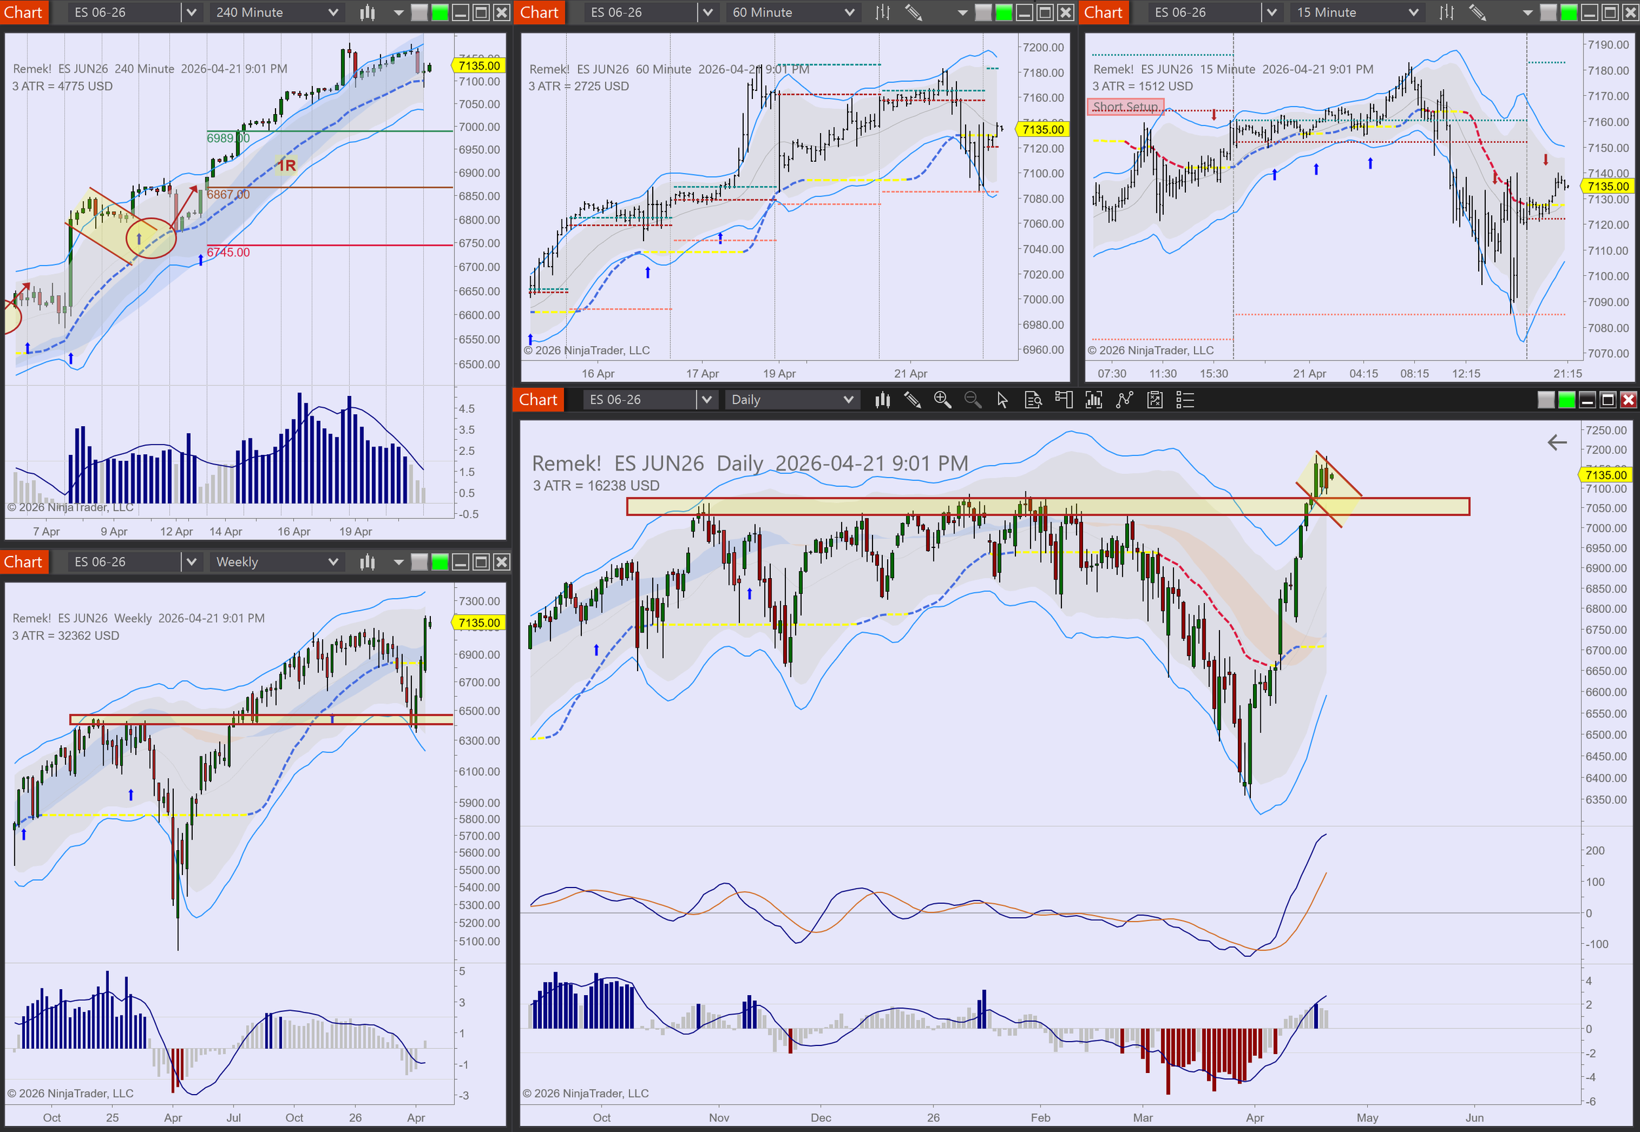Toggle green link button on 240 Minute chart
The image size is (1640, 1132).
pyautogui.click(x=440, y=12)
